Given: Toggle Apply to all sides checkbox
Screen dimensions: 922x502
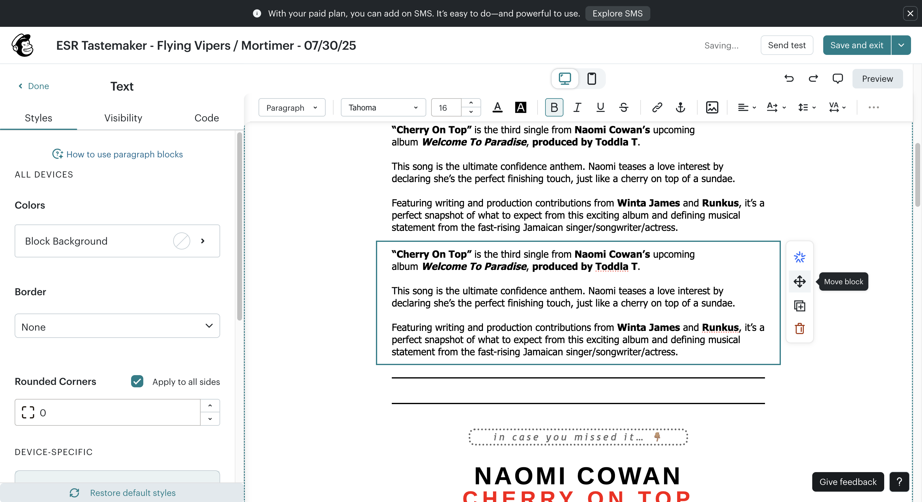Looking at the screenshot, I should [x=137, y=381].
